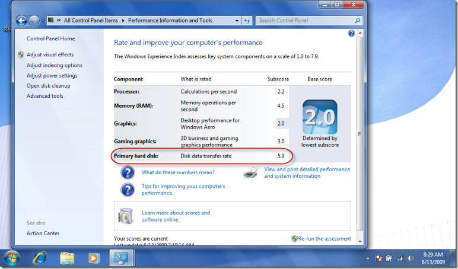The height and width of the screenshot is (269, 458).
Task: Open the recent pages dropdown arrow
Action: [x=43, y=21]
